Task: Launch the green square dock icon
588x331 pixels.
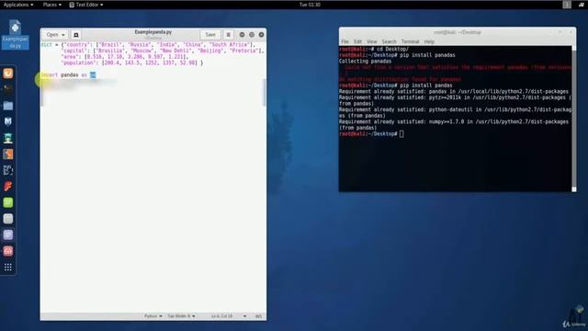Action: pos(8,202)
